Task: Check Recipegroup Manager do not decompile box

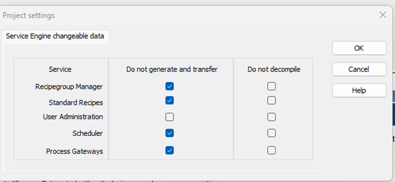Action: pos(271,86)
